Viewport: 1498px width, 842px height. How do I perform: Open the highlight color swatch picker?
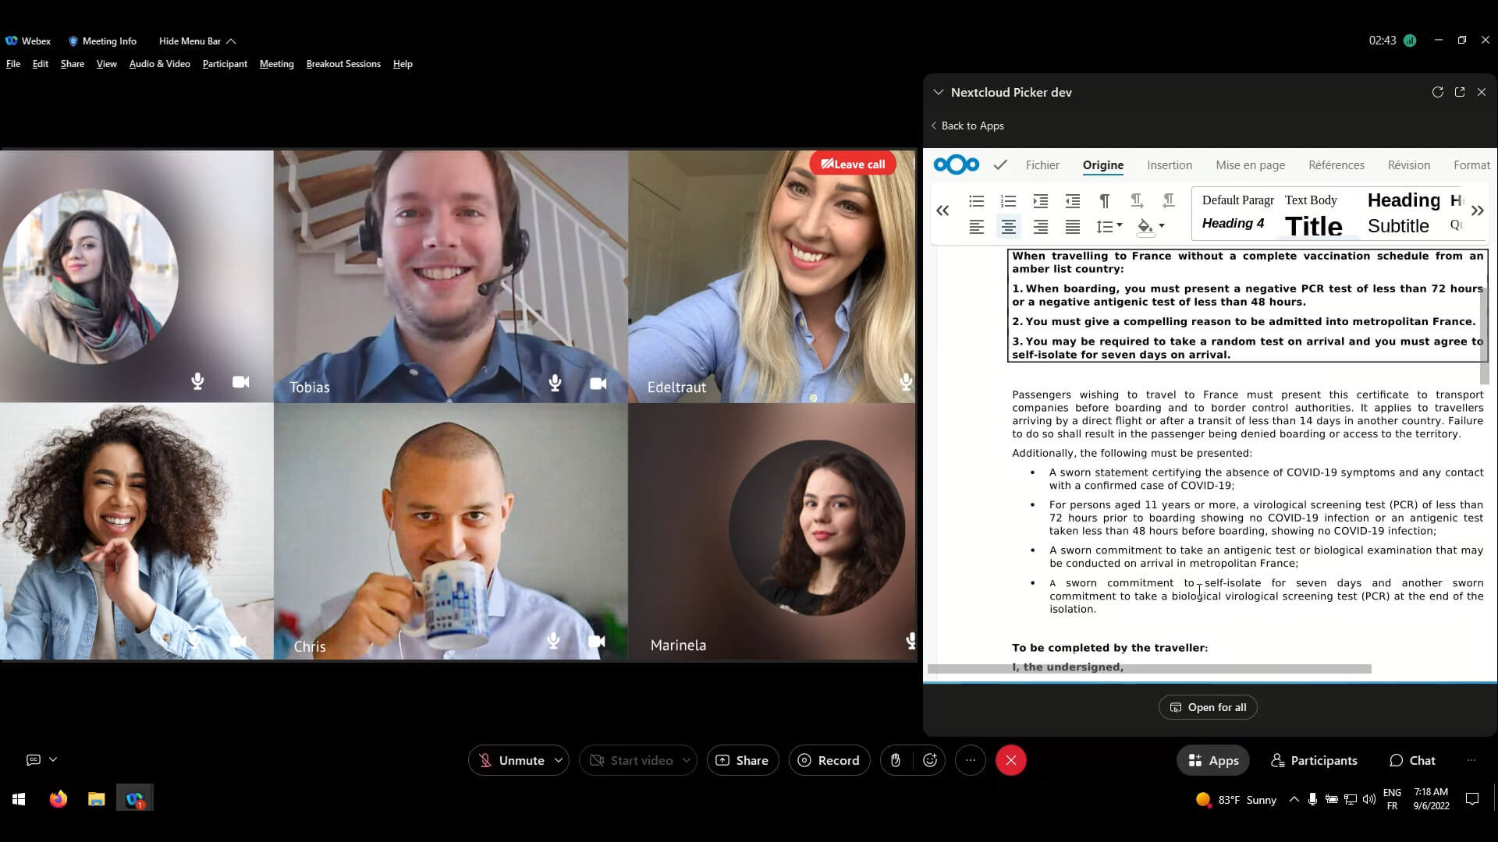[x=1145, y=227]
